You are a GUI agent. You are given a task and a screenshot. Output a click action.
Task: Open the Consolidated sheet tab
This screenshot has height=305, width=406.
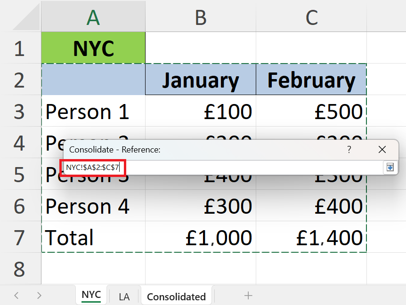(x=176, y=297)
